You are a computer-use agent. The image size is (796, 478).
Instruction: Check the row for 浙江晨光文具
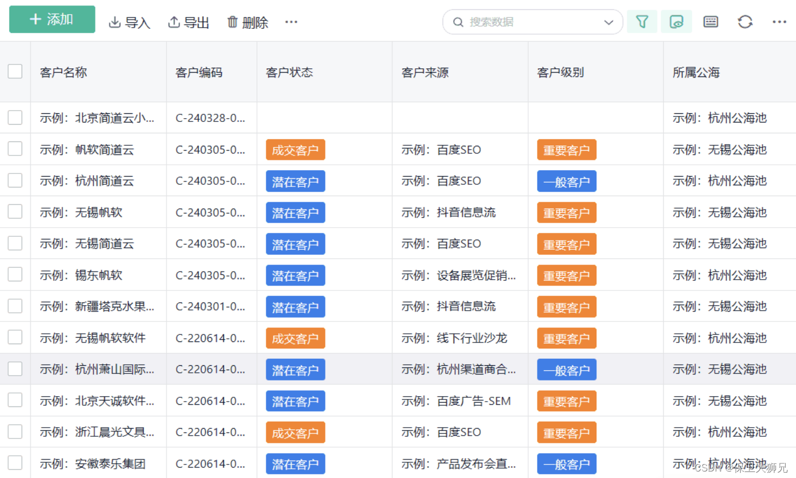pos(15,432)
